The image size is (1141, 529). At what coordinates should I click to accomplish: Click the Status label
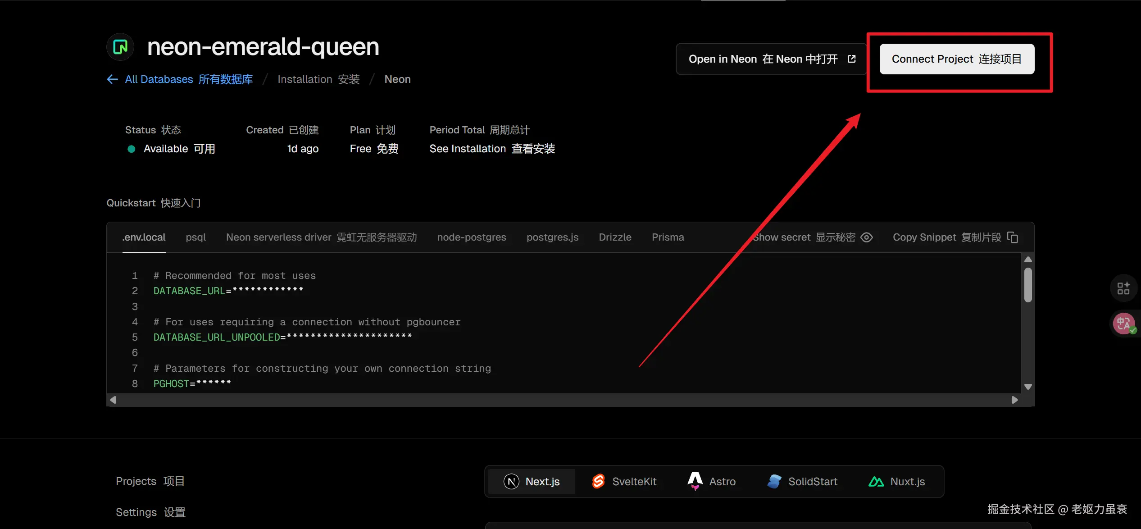click(153, 130)
